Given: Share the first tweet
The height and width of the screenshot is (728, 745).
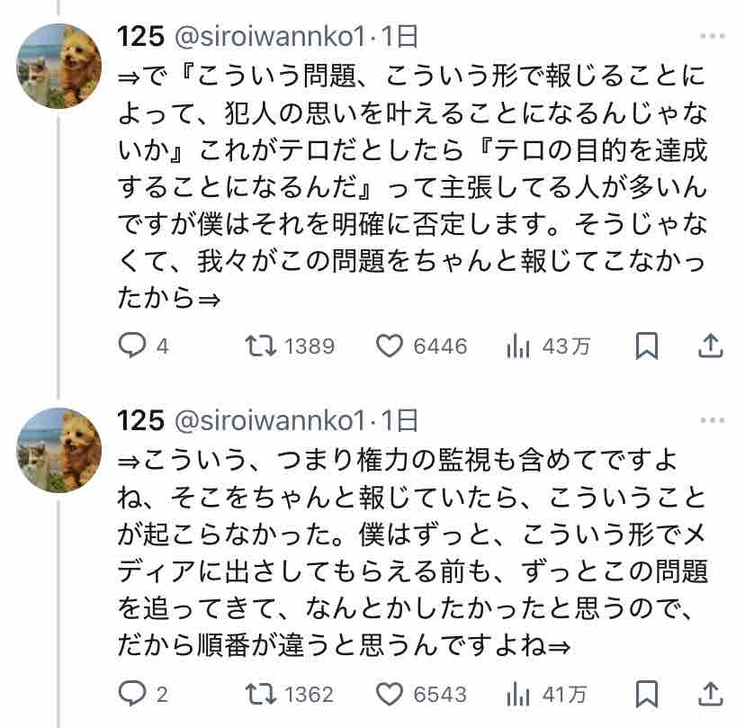Looking at the screenshot, I should [x=710, y=346].
